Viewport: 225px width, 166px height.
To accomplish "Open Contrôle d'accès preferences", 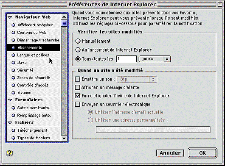I will click(x=33, y=85).
